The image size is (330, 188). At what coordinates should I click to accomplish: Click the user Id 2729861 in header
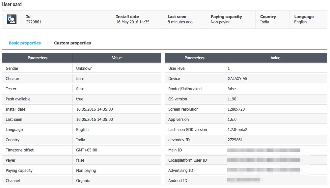[34, 22]
